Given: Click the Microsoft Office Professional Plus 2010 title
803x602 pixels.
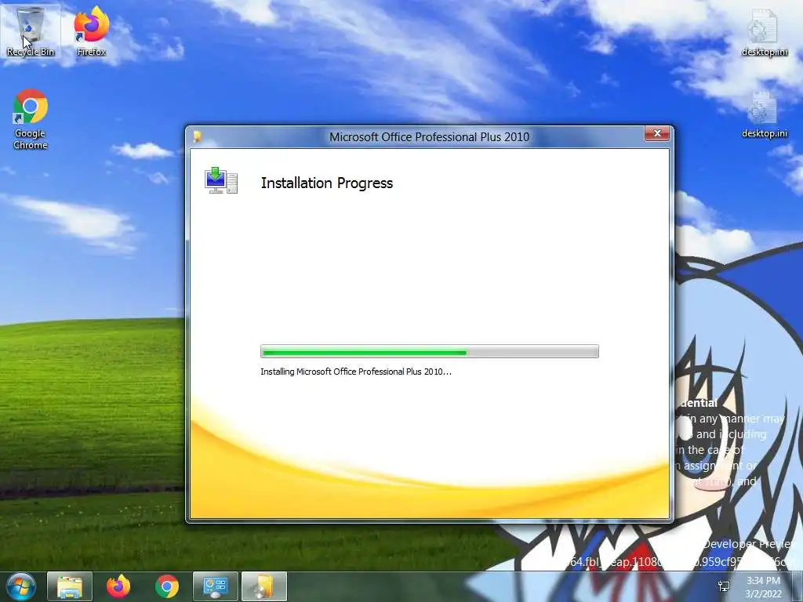Looking at the screenshot, I should (429, 136).
